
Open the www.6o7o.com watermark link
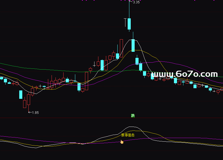[185, 74]
